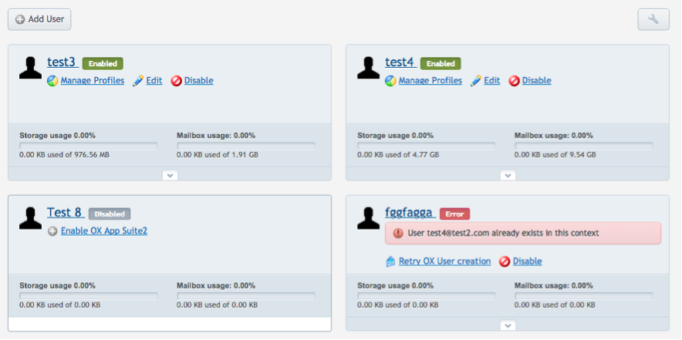Click the globe icon beside test3's Manage Profiles

click(52, 81)
